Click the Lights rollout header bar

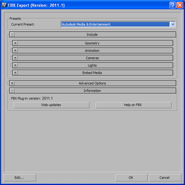[x=92, y=65]
